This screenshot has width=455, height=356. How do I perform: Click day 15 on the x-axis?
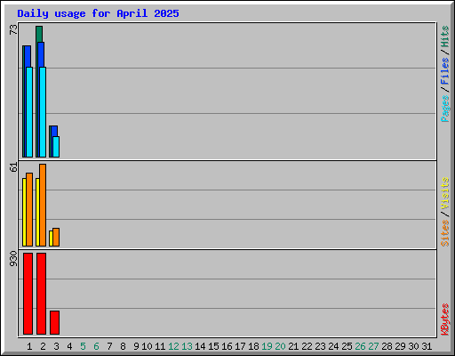pos(213,346)
